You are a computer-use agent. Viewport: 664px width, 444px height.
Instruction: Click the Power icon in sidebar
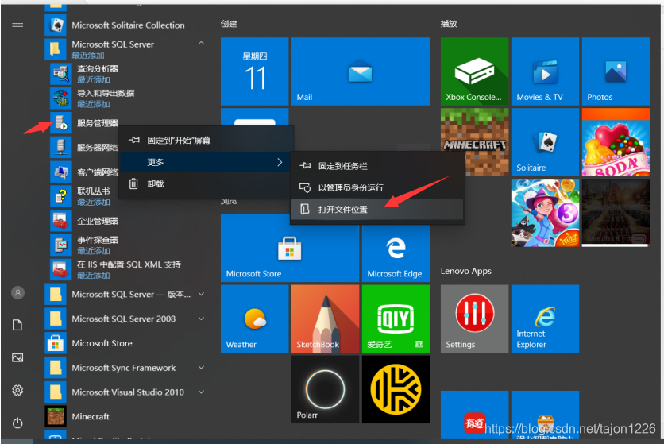coord(17,423)
